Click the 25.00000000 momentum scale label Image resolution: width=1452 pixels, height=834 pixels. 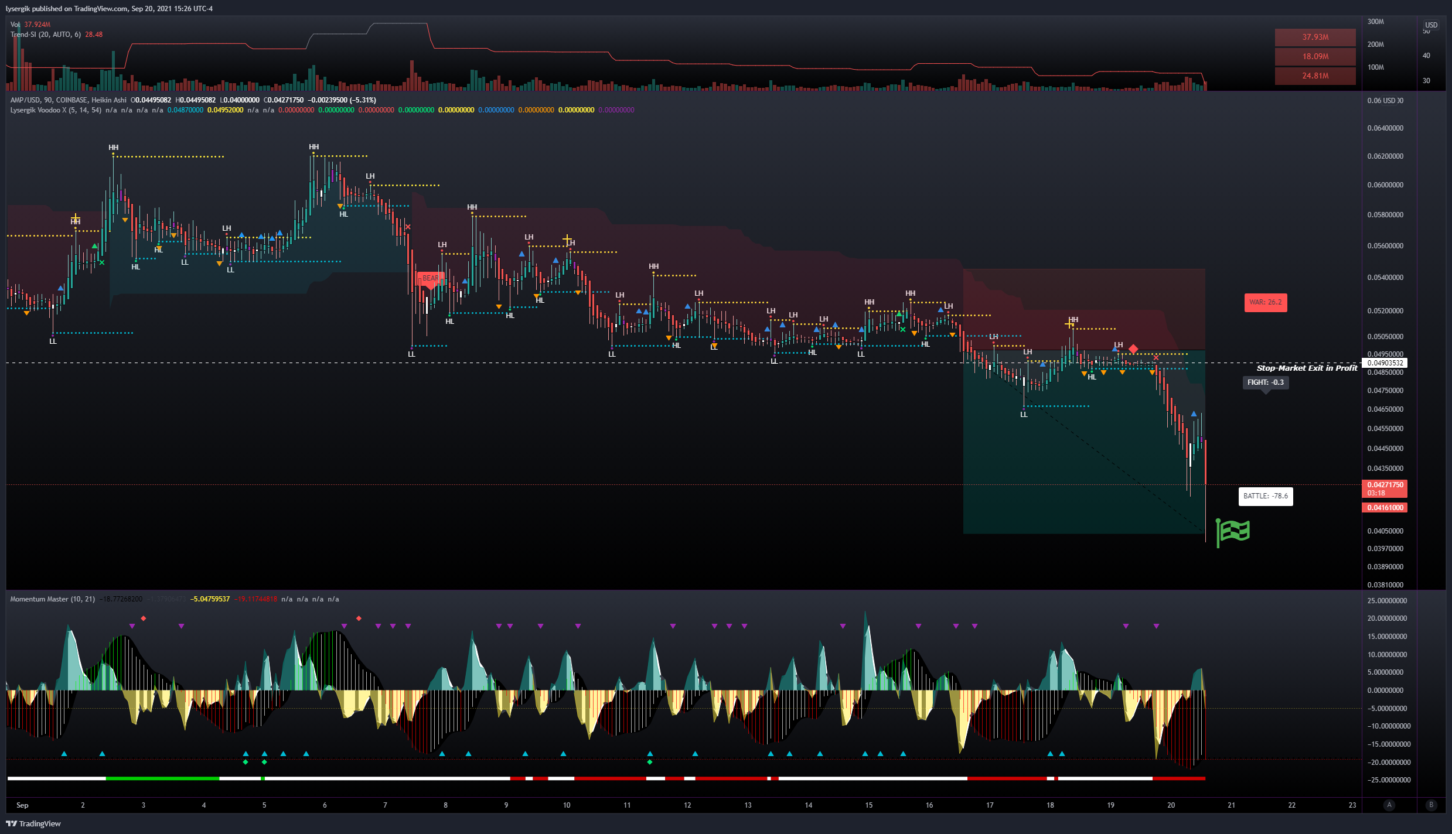tap(1387, 601)
